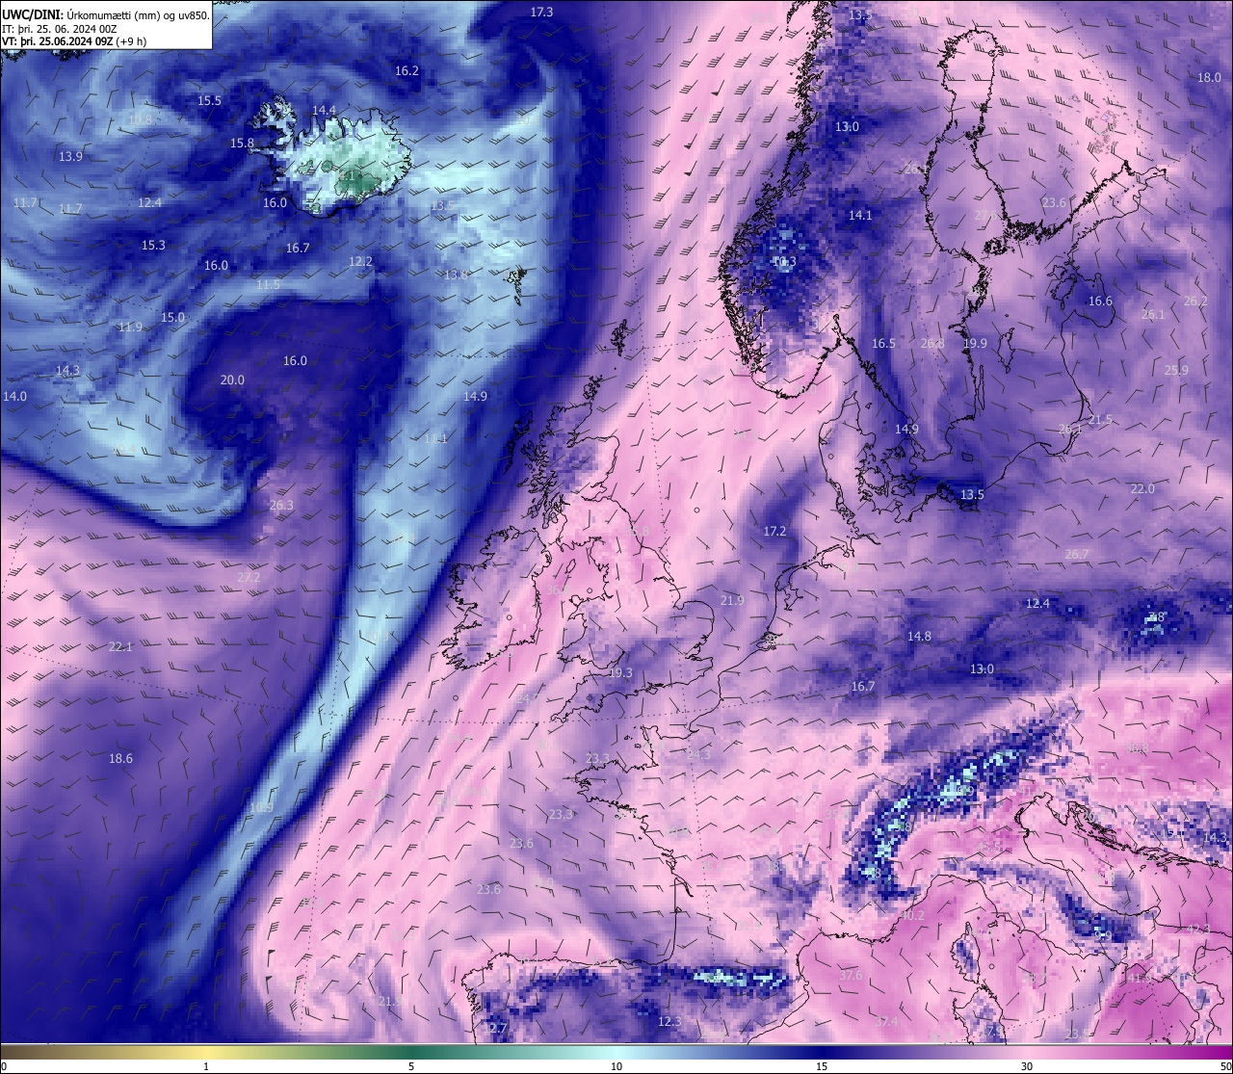This screenshot has height=1074, width=1233.
Task: Select the 19.3 value over southern England
Action: [620, 672]
